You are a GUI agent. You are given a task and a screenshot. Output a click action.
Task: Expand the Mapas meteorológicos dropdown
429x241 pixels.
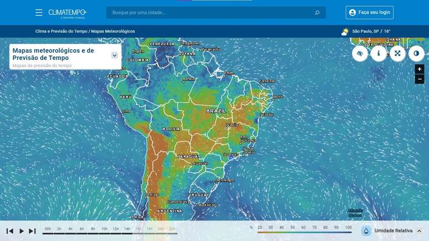114,55
